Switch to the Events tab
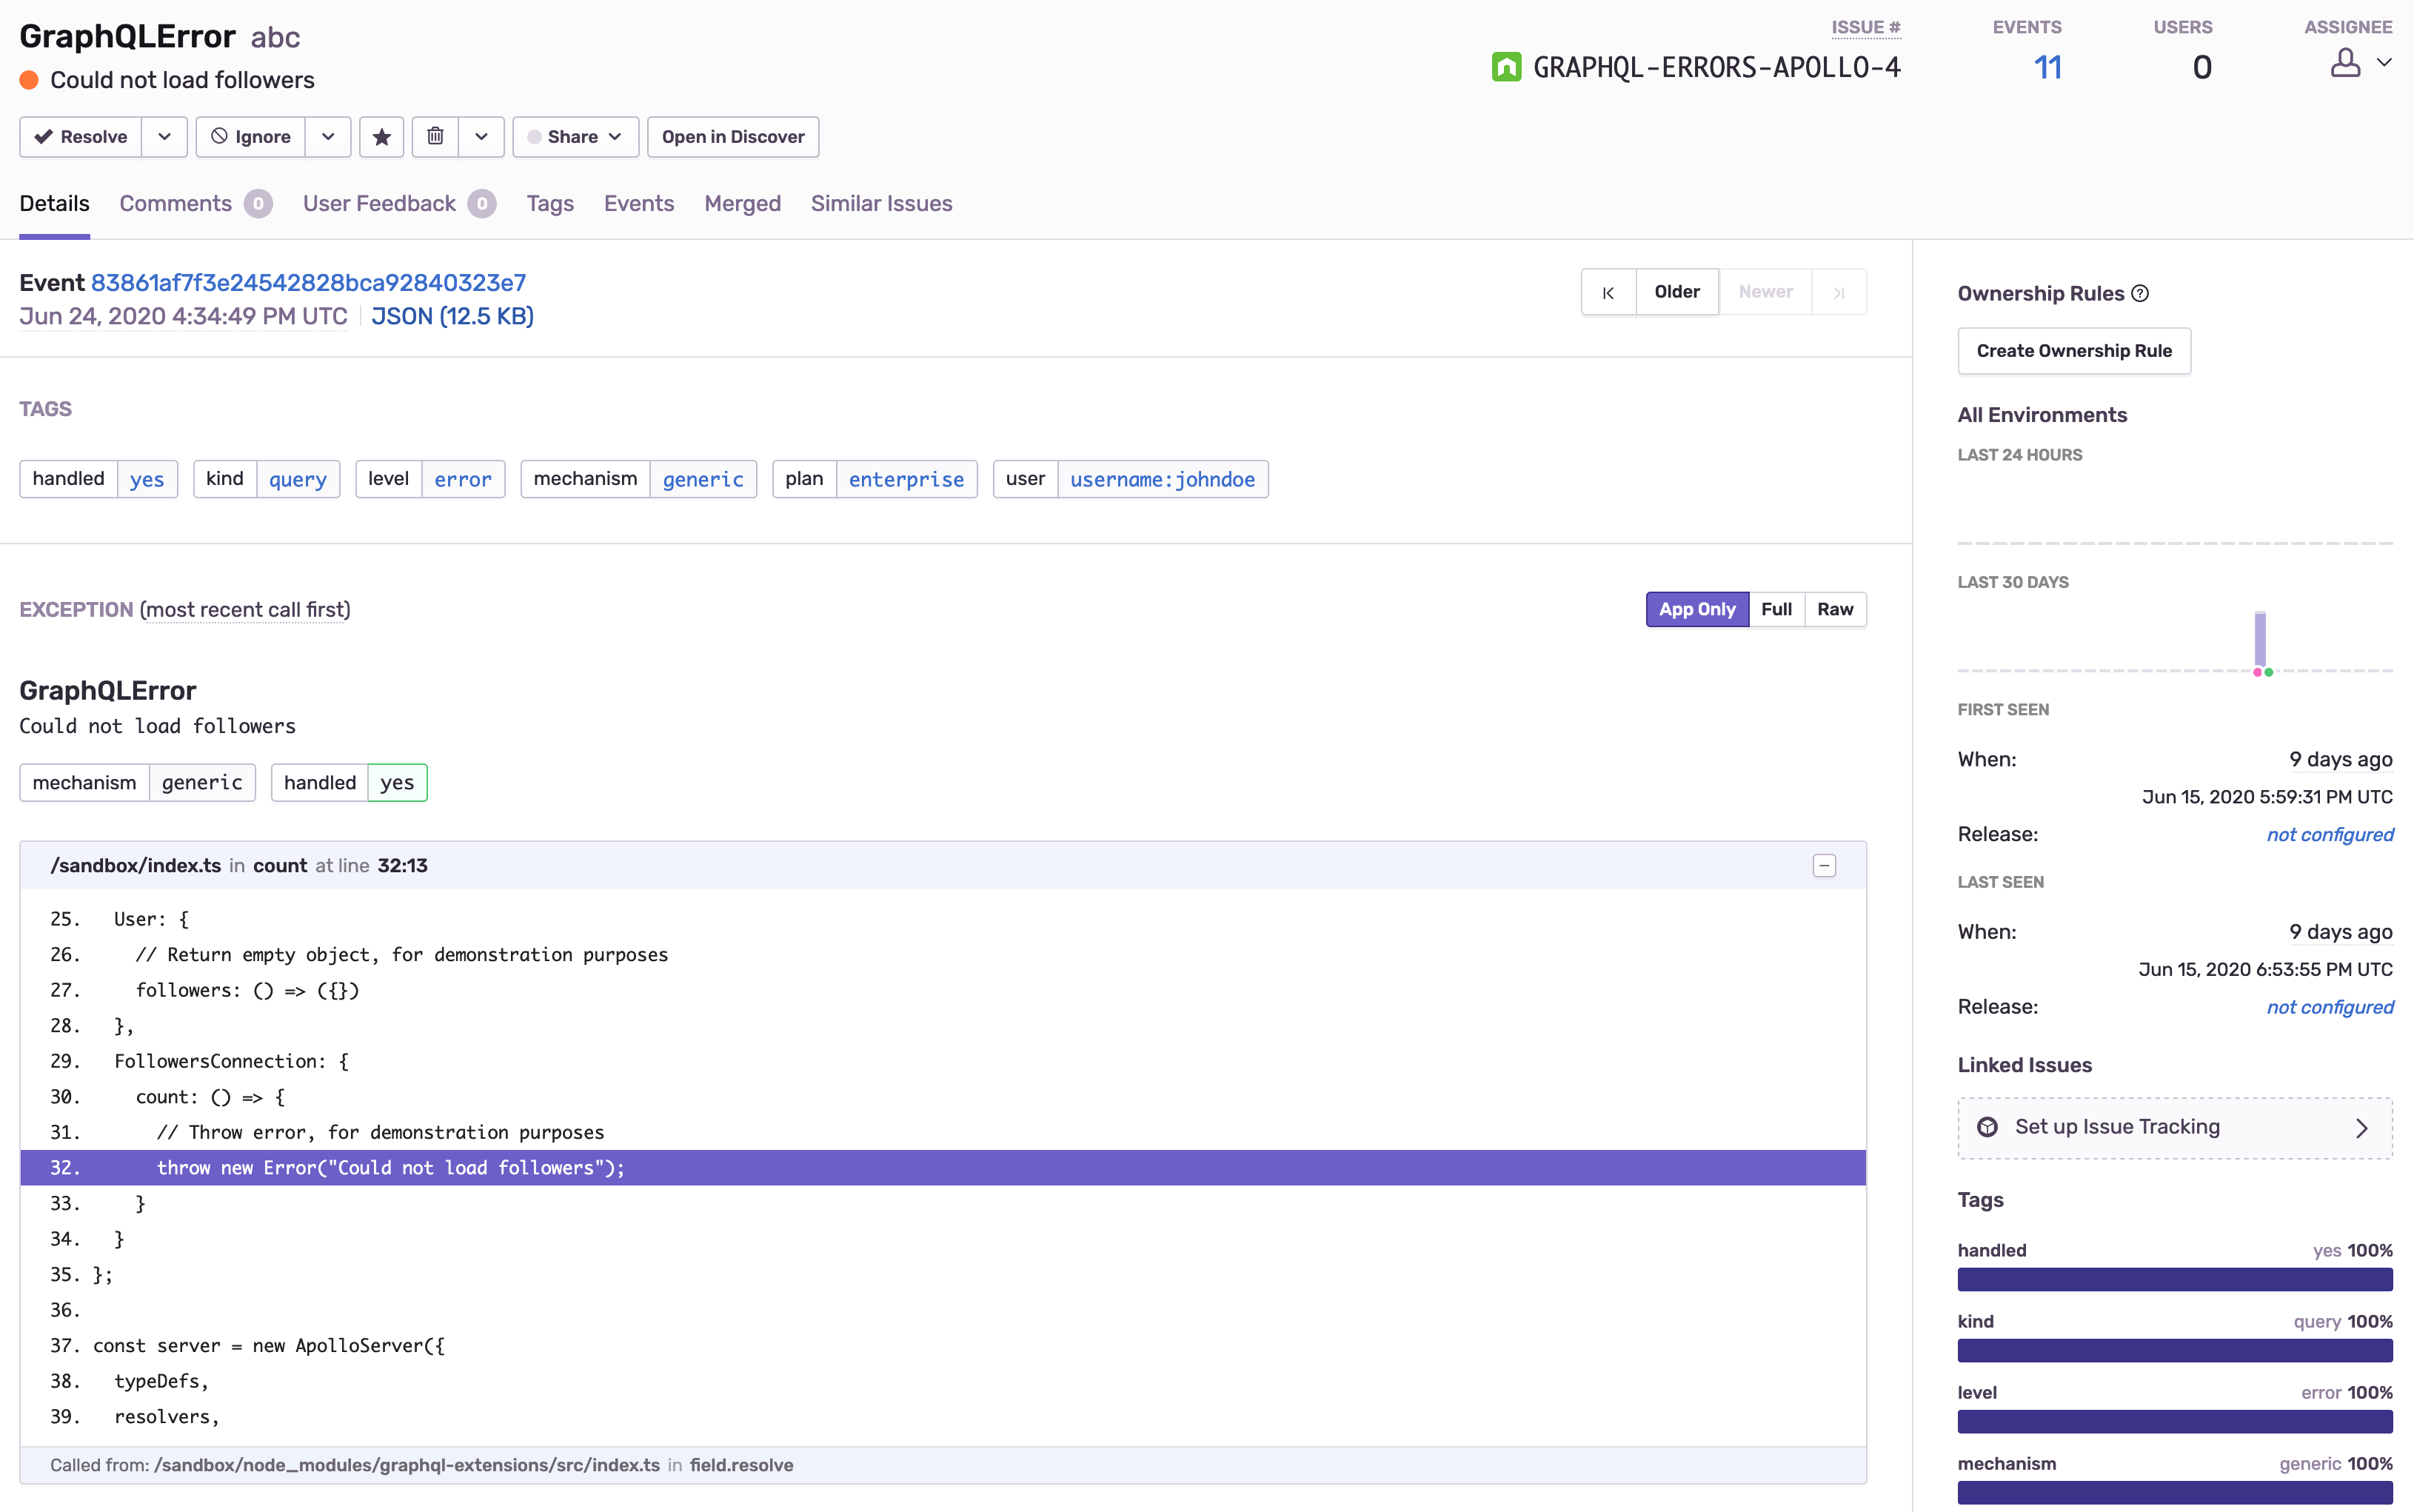 pos(638,204)
